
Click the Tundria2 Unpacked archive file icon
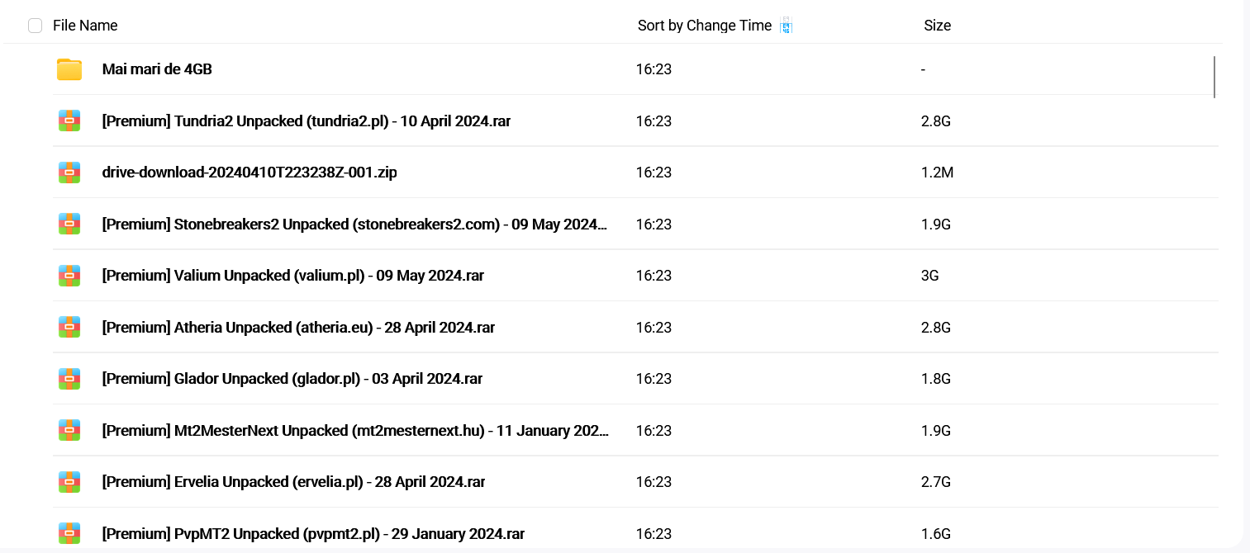(x=69, y=121)
